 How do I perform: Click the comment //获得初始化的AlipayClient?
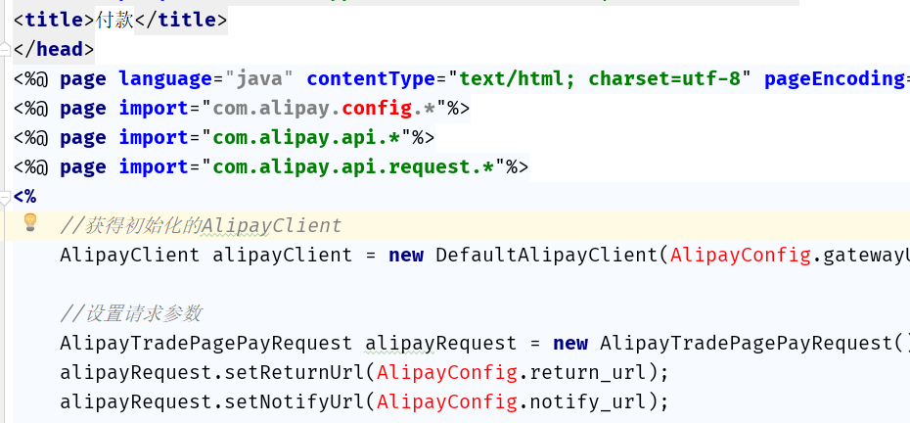pyautogui.click(x=201, y=225)
